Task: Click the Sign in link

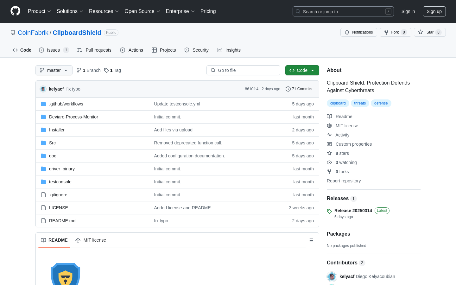Action: tap(408, 11)
